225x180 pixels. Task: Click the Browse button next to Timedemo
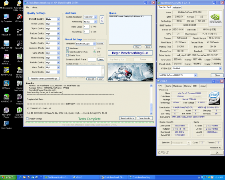100,44
